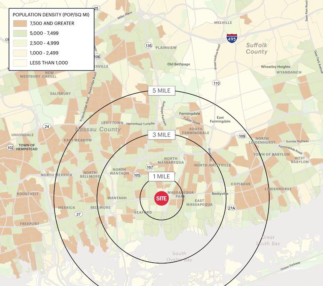
Task: Click the WANTAGH label
Action: point(117,198)
